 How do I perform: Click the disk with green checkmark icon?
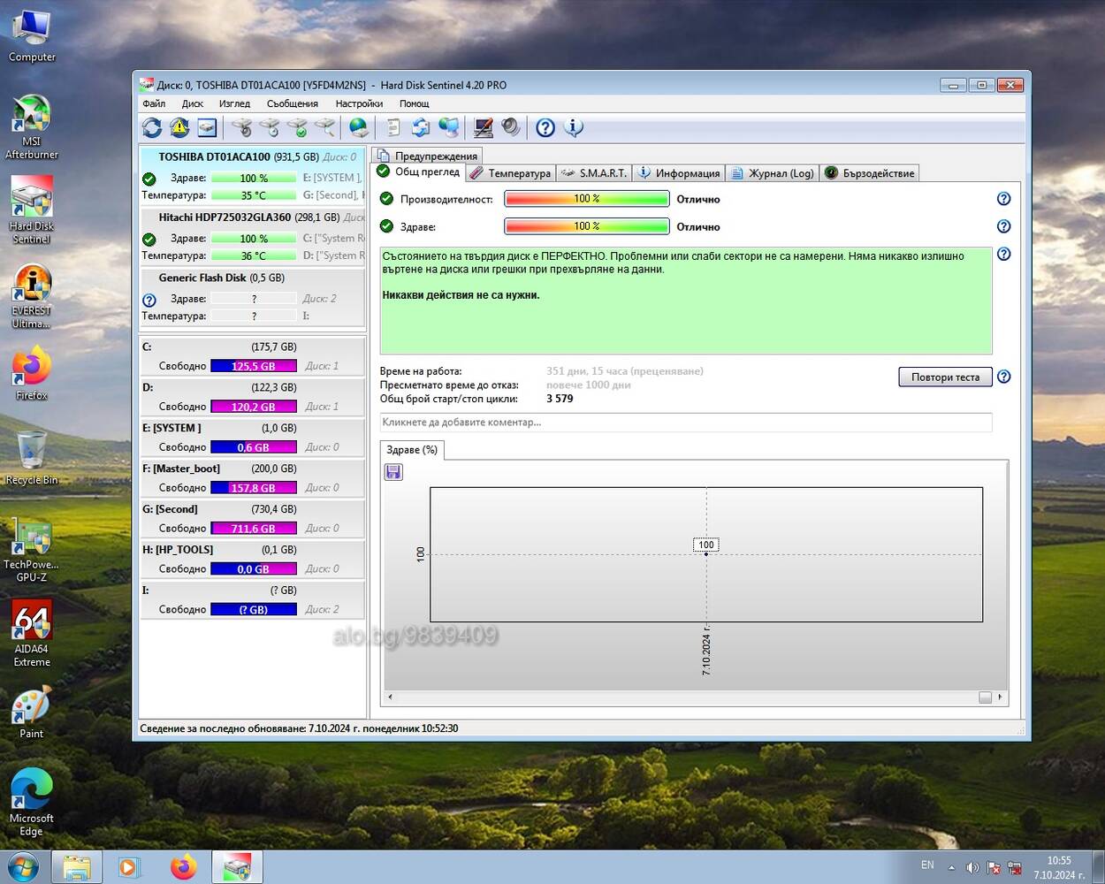coord(297,128)
